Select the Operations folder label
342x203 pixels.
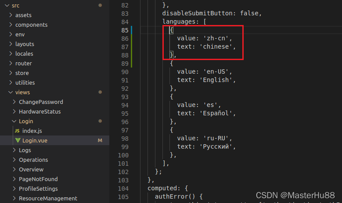(x=33, y=160)
